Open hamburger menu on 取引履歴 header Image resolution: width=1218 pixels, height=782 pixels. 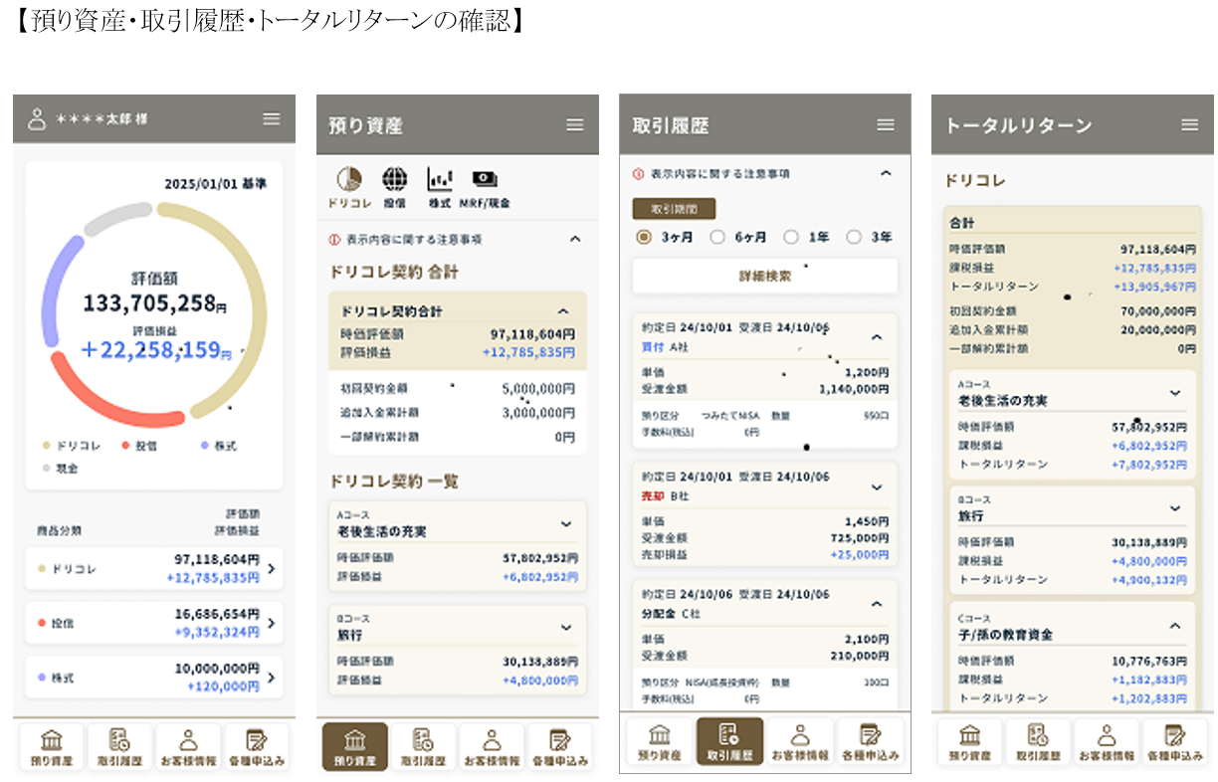click(886, 125)
